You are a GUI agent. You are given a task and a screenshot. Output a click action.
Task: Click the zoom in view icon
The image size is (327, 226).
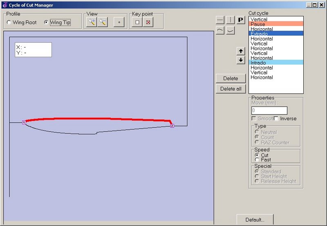(x=92, y=22)
